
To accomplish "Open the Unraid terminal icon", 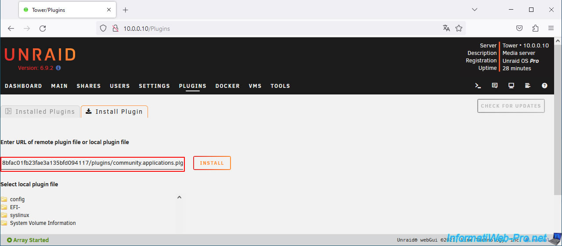I will (x=478, y=86).
